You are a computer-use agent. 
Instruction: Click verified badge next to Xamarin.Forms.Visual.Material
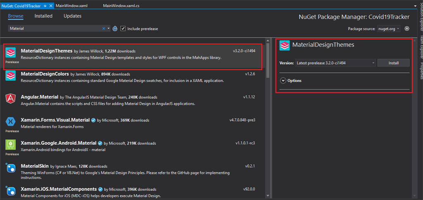(x=93, y=120)
